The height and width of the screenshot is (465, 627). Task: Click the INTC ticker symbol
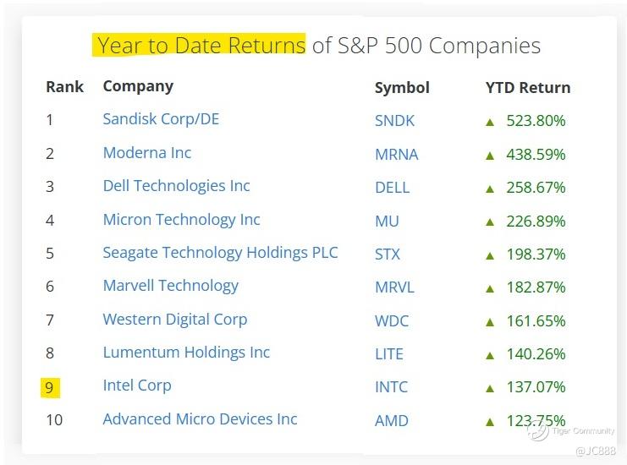point(391,386)
